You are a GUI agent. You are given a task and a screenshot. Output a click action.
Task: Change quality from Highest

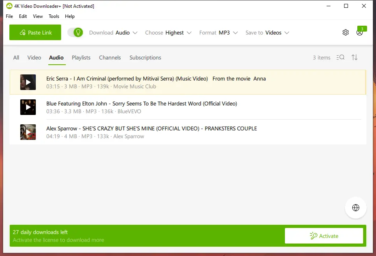click(176, 33)
